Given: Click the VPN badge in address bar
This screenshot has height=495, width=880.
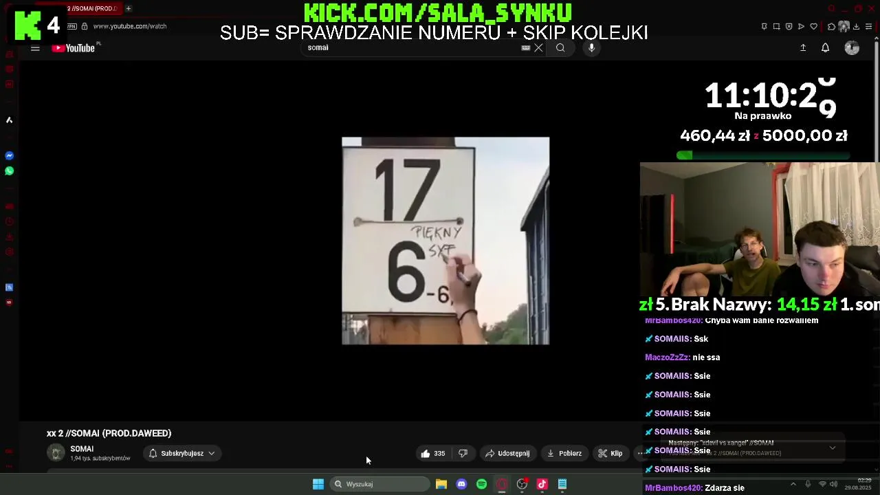Looking at the screenshot, I should (x=71, y=26).
